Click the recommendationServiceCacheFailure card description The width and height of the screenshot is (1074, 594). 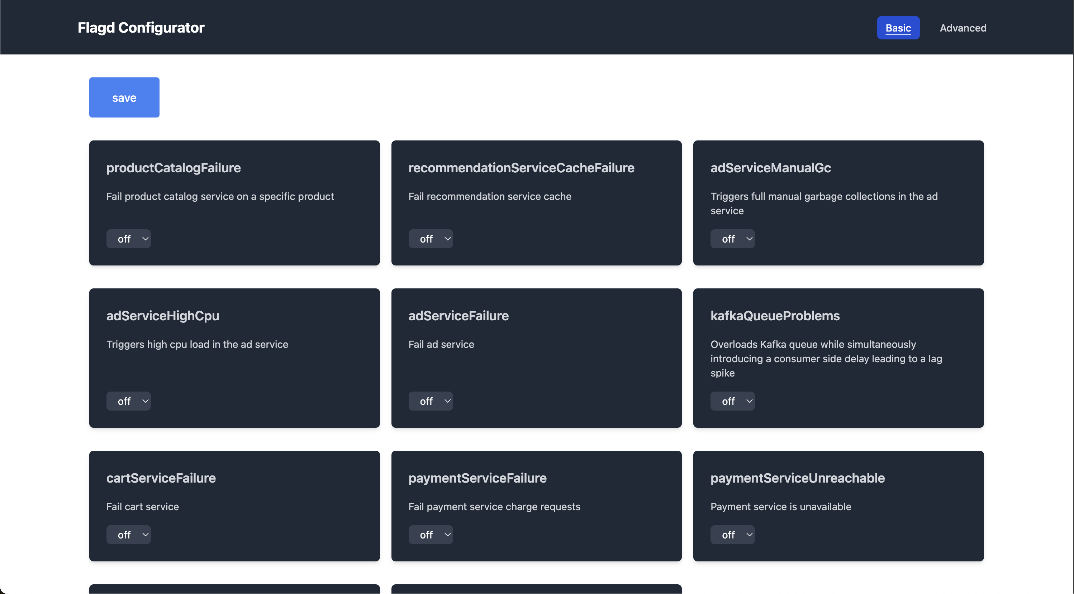(x=489, y=196)
